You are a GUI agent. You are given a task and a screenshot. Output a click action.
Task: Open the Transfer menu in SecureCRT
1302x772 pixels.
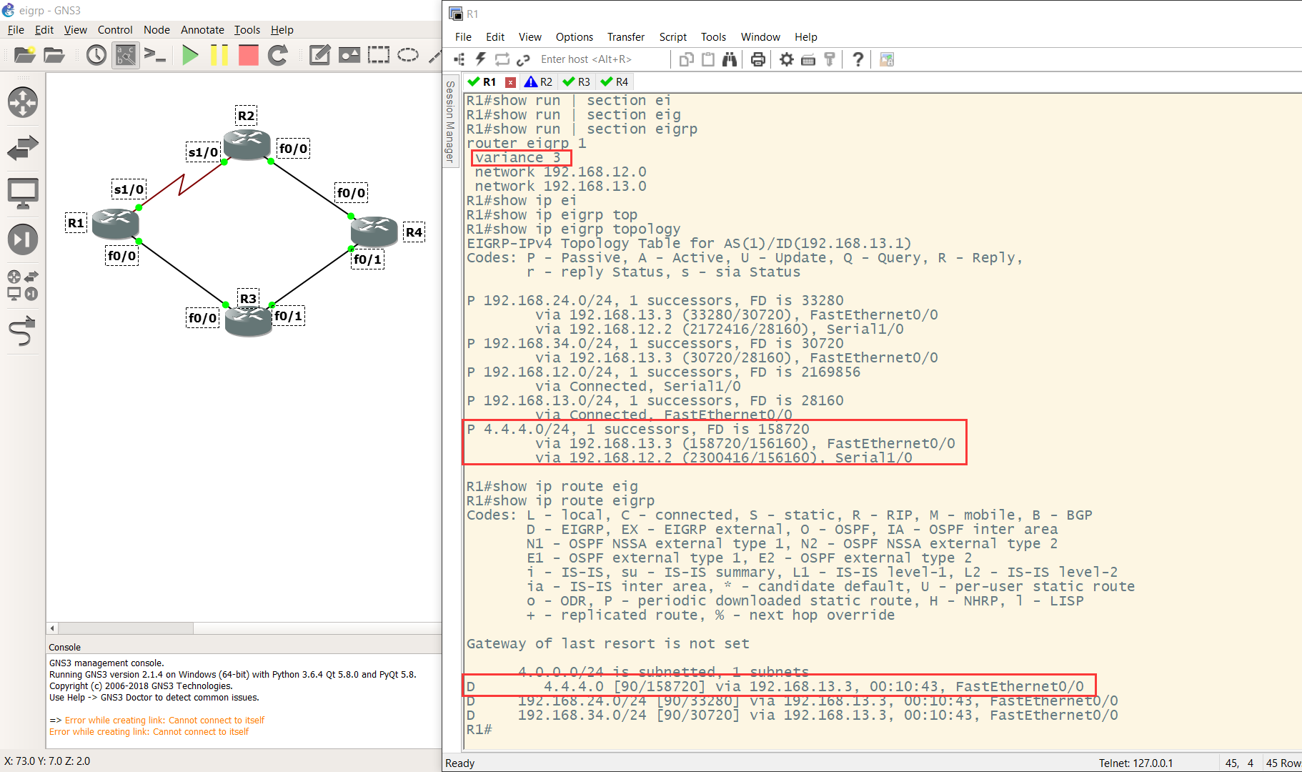(626, 37)
